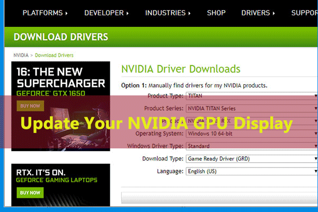This screenshot has width=318, height=212.
Task: Open the Download Type dropdown
Action: 252,158
